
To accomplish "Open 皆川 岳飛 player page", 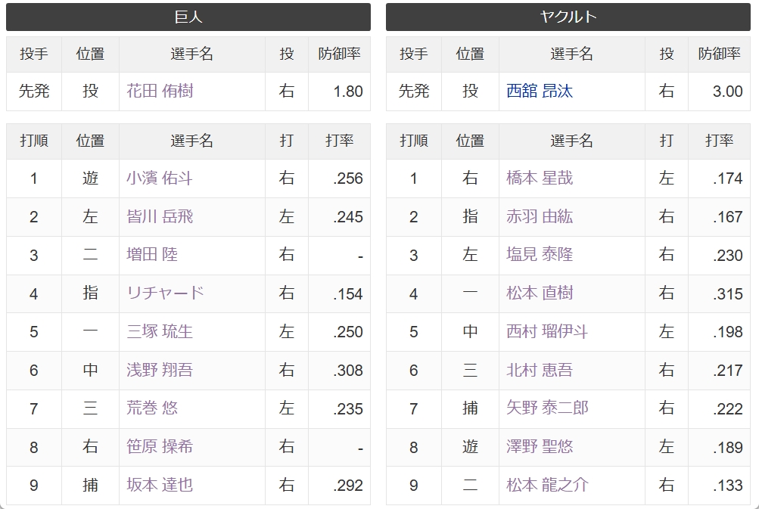I will point(160,216).
